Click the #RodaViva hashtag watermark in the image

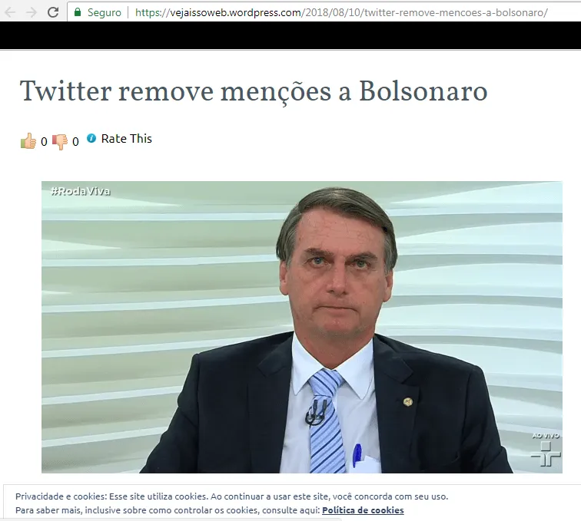coord(81,191)
